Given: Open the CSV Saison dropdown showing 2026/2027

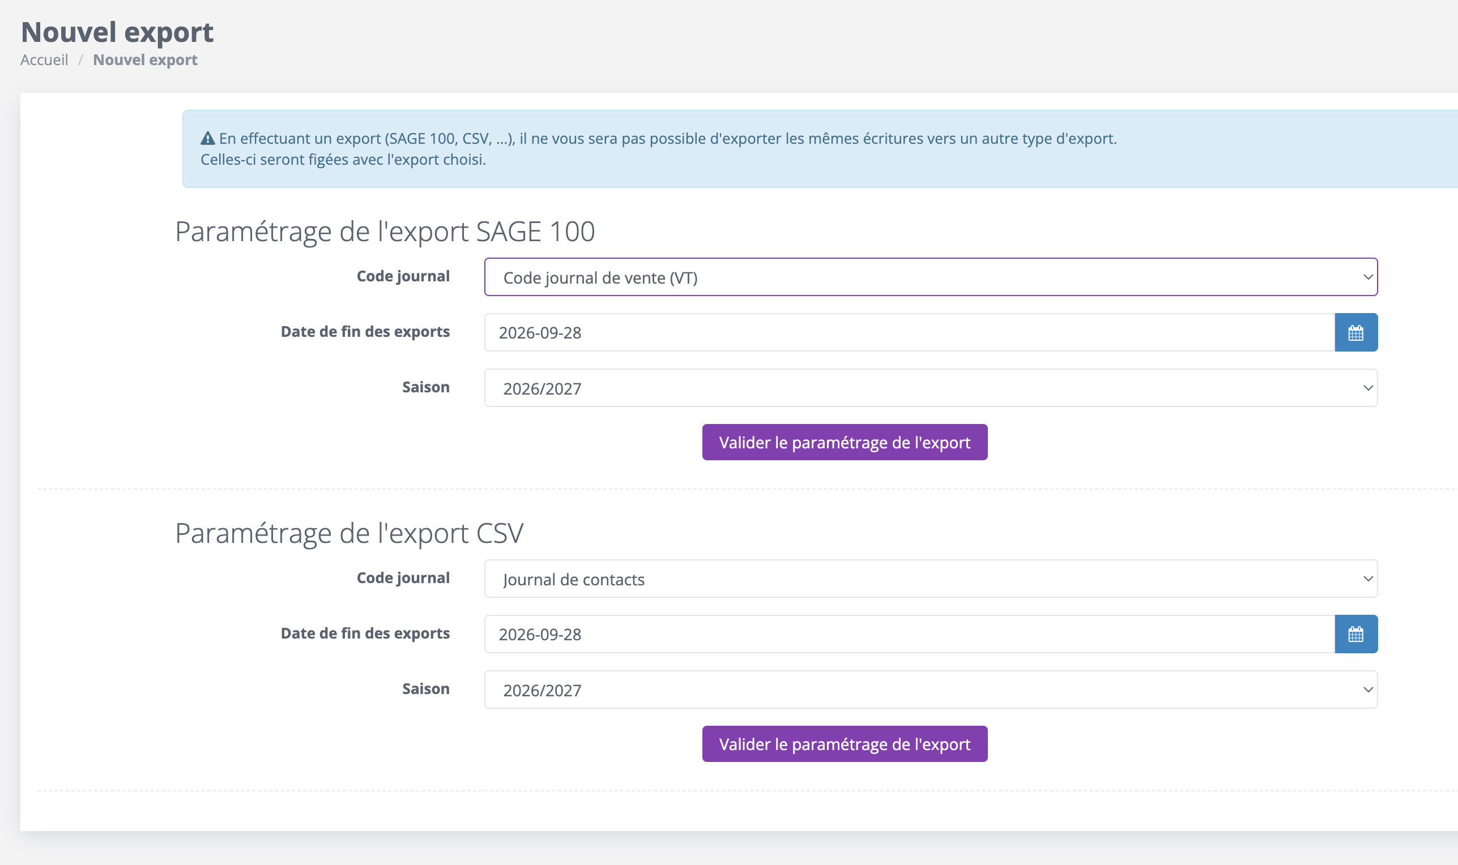Looking at the screenshot, I should point(931,690).
